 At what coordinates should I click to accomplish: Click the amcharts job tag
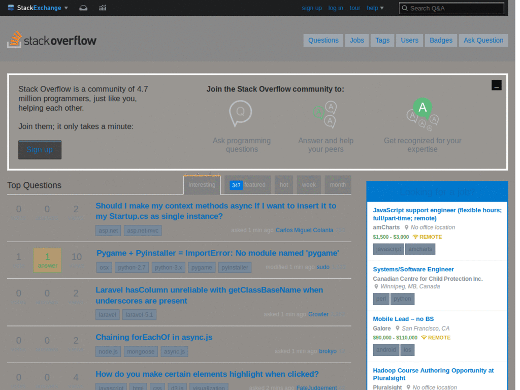(x=420, y=249)
